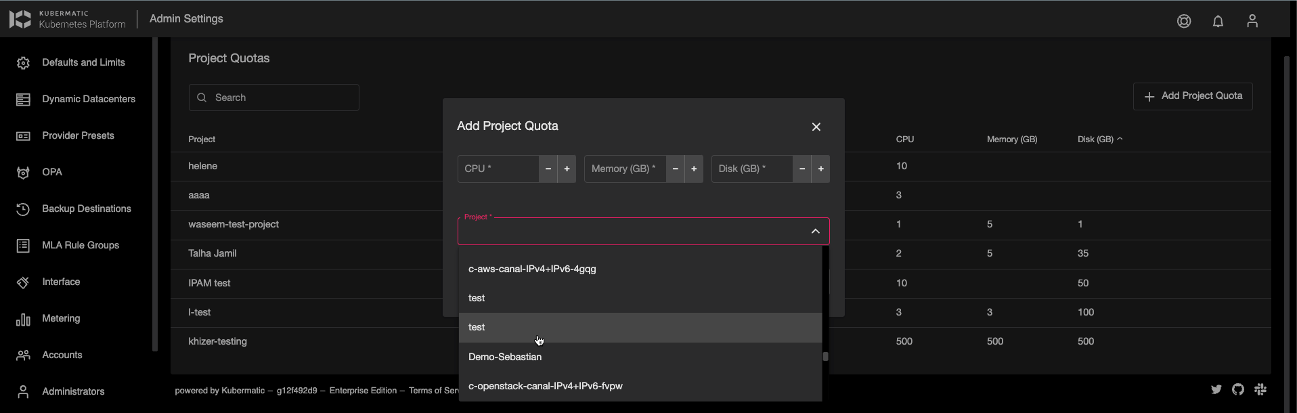Viewport: 1297px width, 413px height.
Task: Click the Backup Destinations sidebar icon
Action: [23, 209]
